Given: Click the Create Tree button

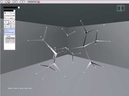Looking at the screenshot, I should pyautogui.click(x=10, y=38).
